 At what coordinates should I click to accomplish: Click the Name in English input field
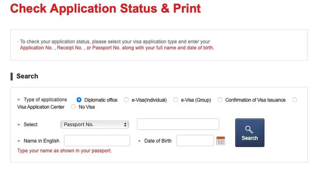coord(97,141)
